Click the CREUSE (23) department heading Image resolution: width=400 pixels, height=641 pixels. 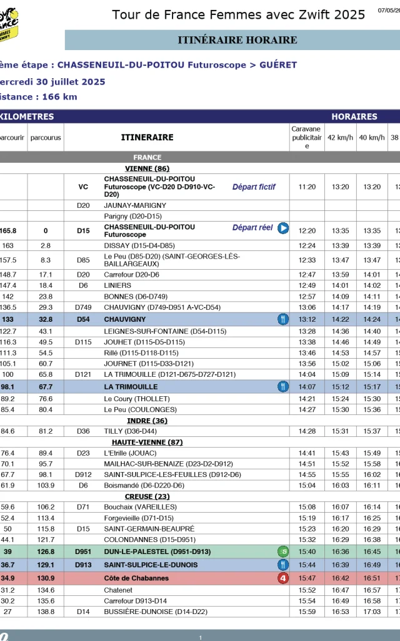point(147,496)
